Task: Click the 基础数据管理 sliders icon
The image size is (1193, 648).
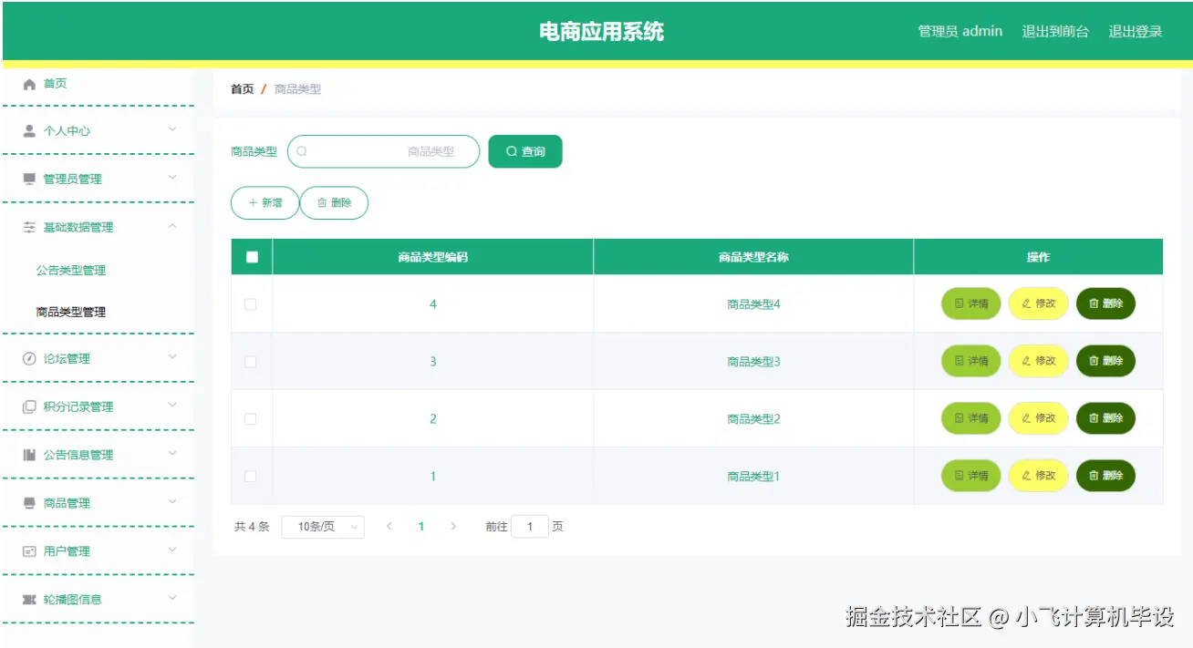Action: pyautogui.click(x=27, y=227)
